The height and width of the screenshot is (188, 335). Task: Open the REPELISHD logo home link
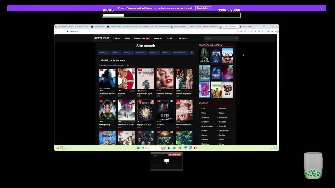(x=102, y=38)
